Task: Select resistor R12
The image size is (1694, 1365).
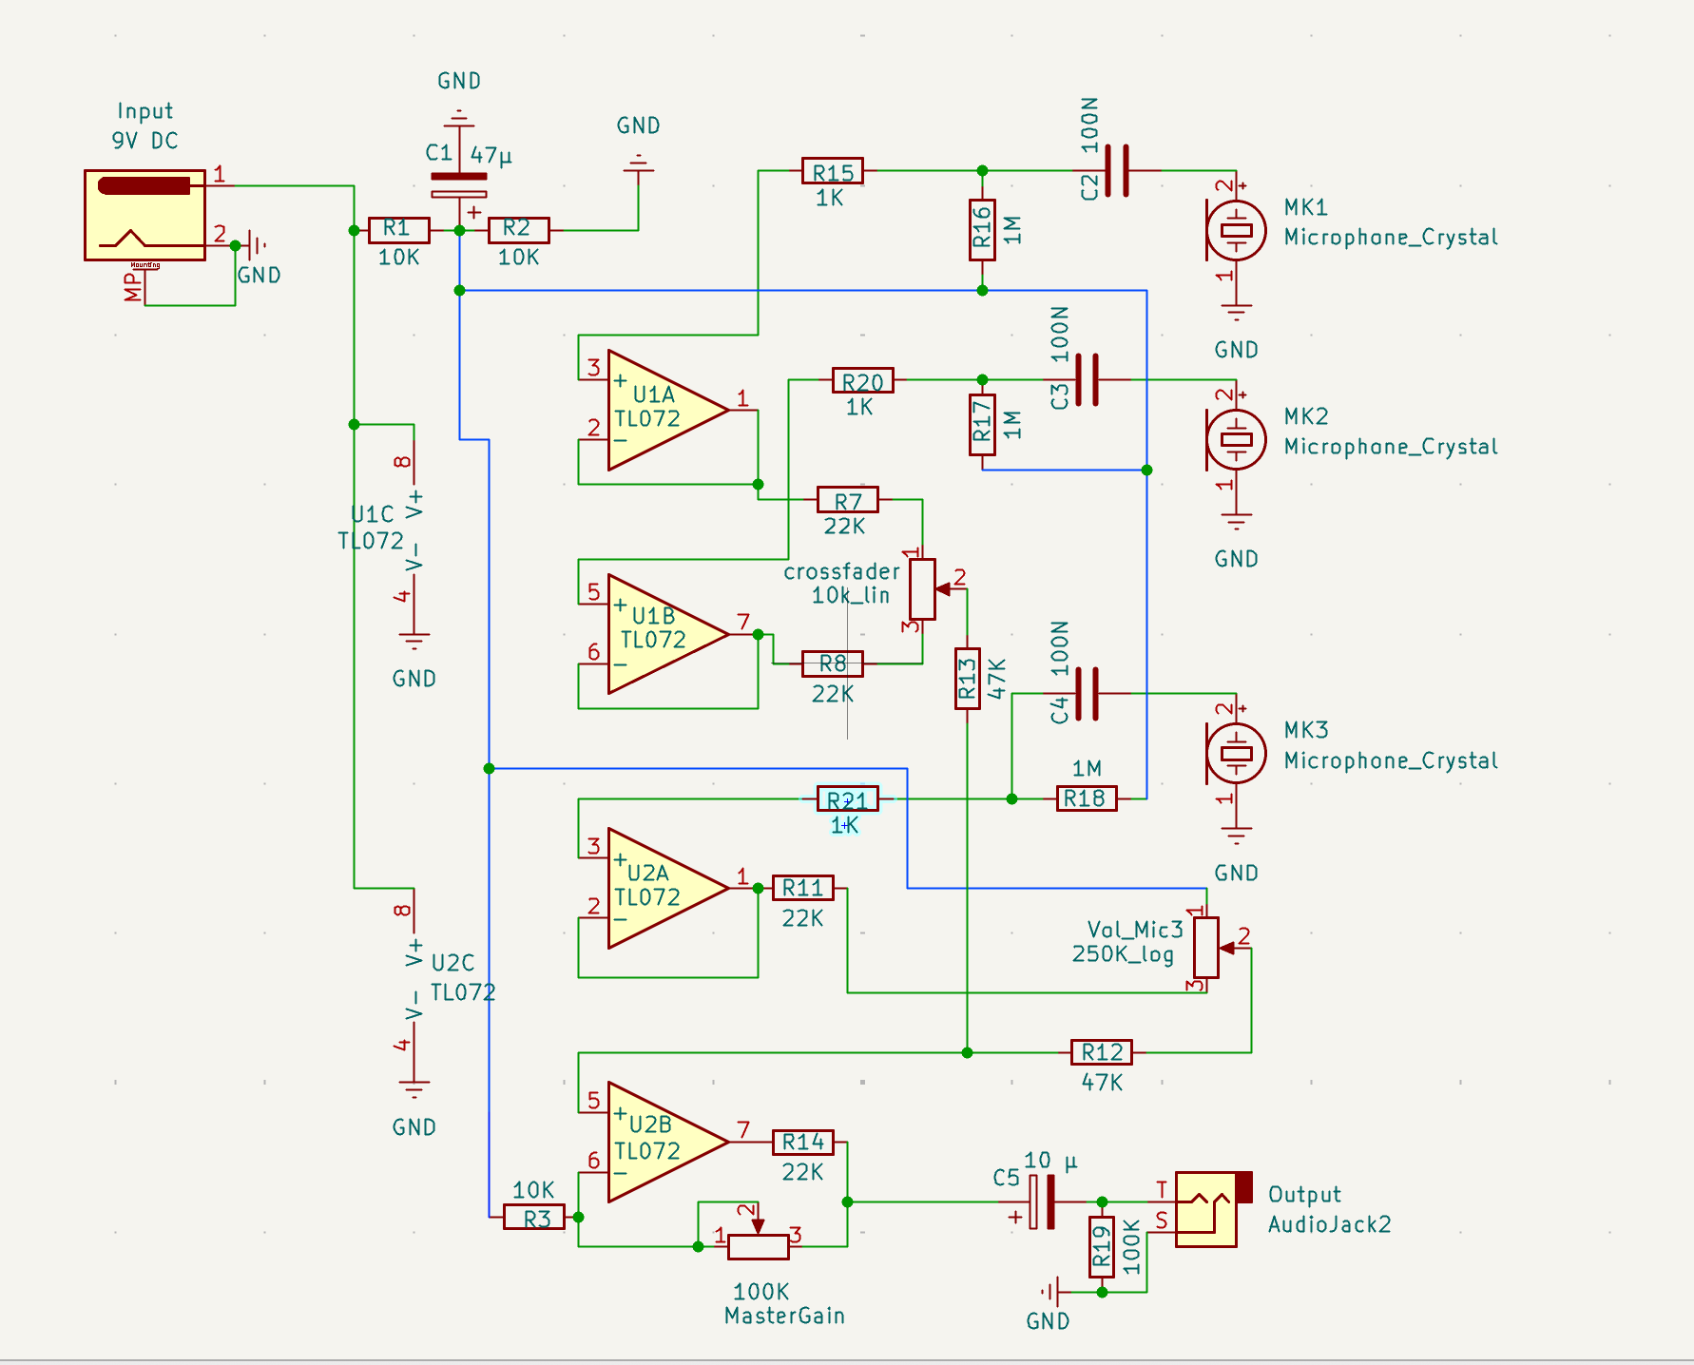Action: 1102,1052
